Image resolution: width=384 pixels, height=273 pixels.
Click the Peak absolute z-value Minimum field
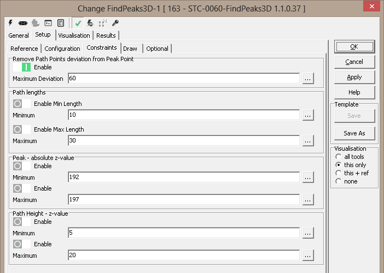(184, 177)
